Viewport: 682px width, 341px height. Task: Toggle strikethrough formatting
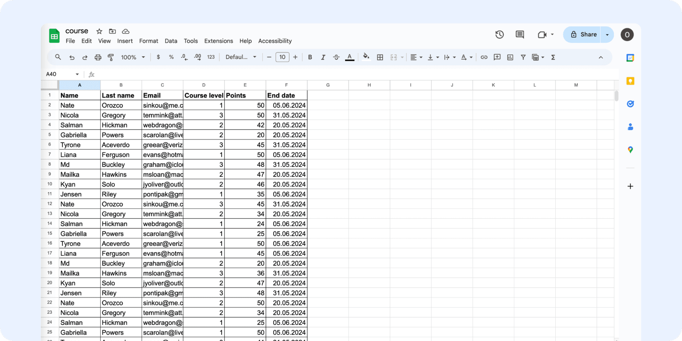point(336,57)
